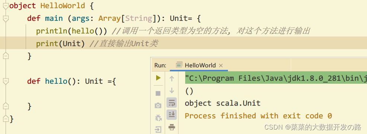Click the '//直接输出Unit类' comment

coord(124,44)
